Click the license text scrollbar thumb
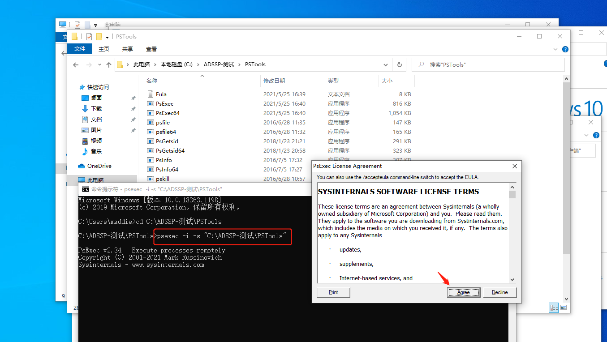Image resolution: width=607 pixels, height=342 pixels. pyautogui.click(x=512, y=195)
